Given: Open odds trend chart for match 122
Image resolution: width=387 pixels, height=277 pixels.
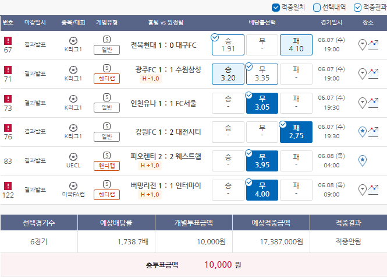Looking at the screenshot, I should click(373, 190).
